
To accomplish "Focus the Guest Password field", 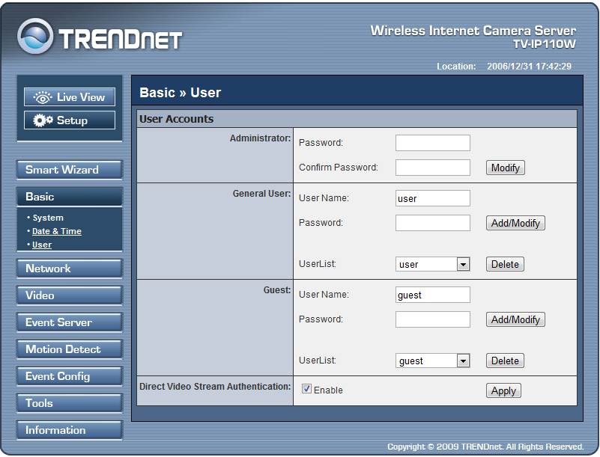I will [433, 319].
